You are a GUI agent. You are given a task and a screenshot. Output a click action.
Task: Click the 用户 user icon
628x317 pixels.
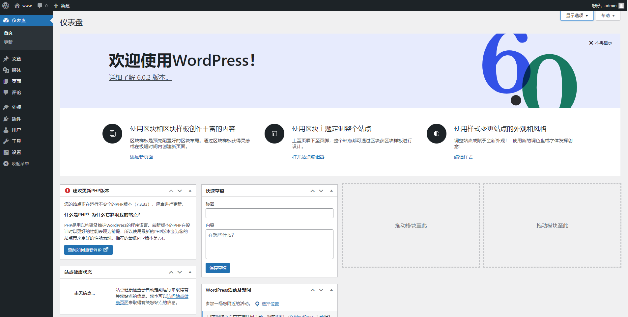[x=6, y=130]
